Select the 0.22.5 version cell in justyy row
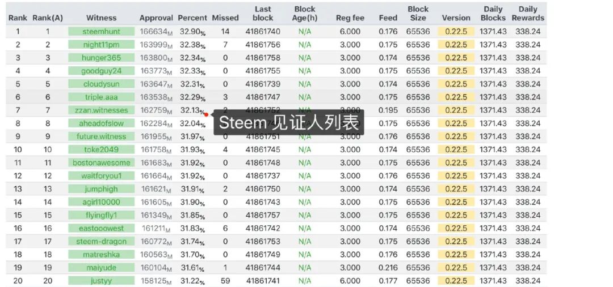Screen dimensions: 613x287 coord(456,281)
